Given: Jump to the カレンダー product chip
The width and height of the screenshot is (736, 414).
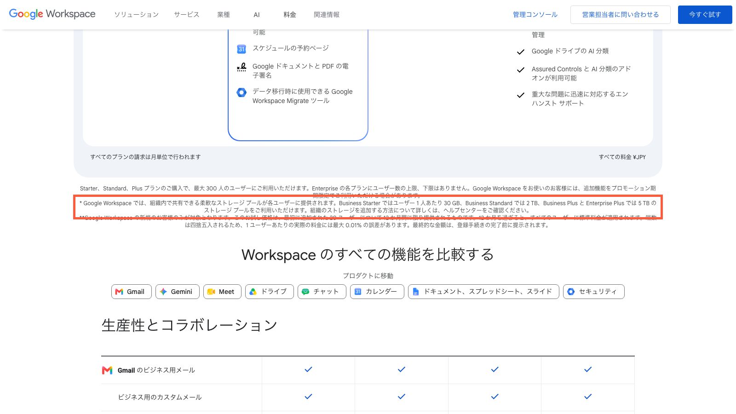Looking at the screenshot, I should (377, 292).
